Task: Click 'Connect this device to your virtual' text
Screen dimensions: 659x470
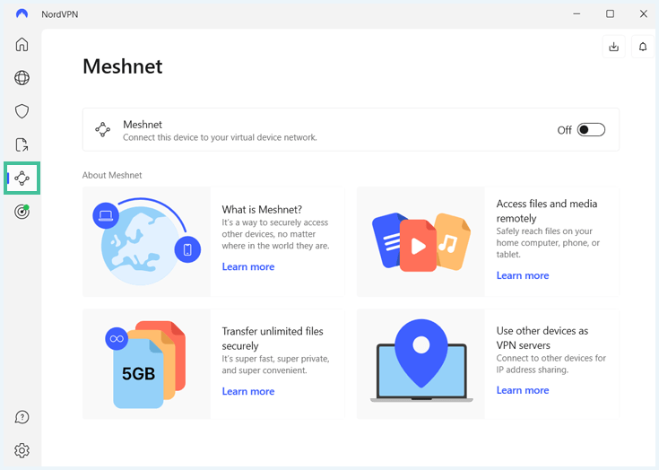Action: tap(220, 137)
